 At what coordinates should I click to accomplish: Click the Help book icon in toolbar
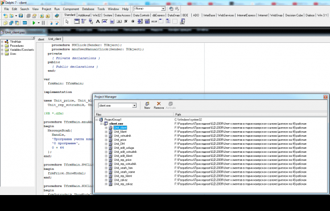click(x=56, y=16)
